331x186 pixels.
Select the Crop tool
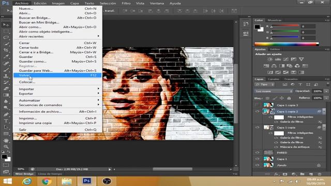6,50
